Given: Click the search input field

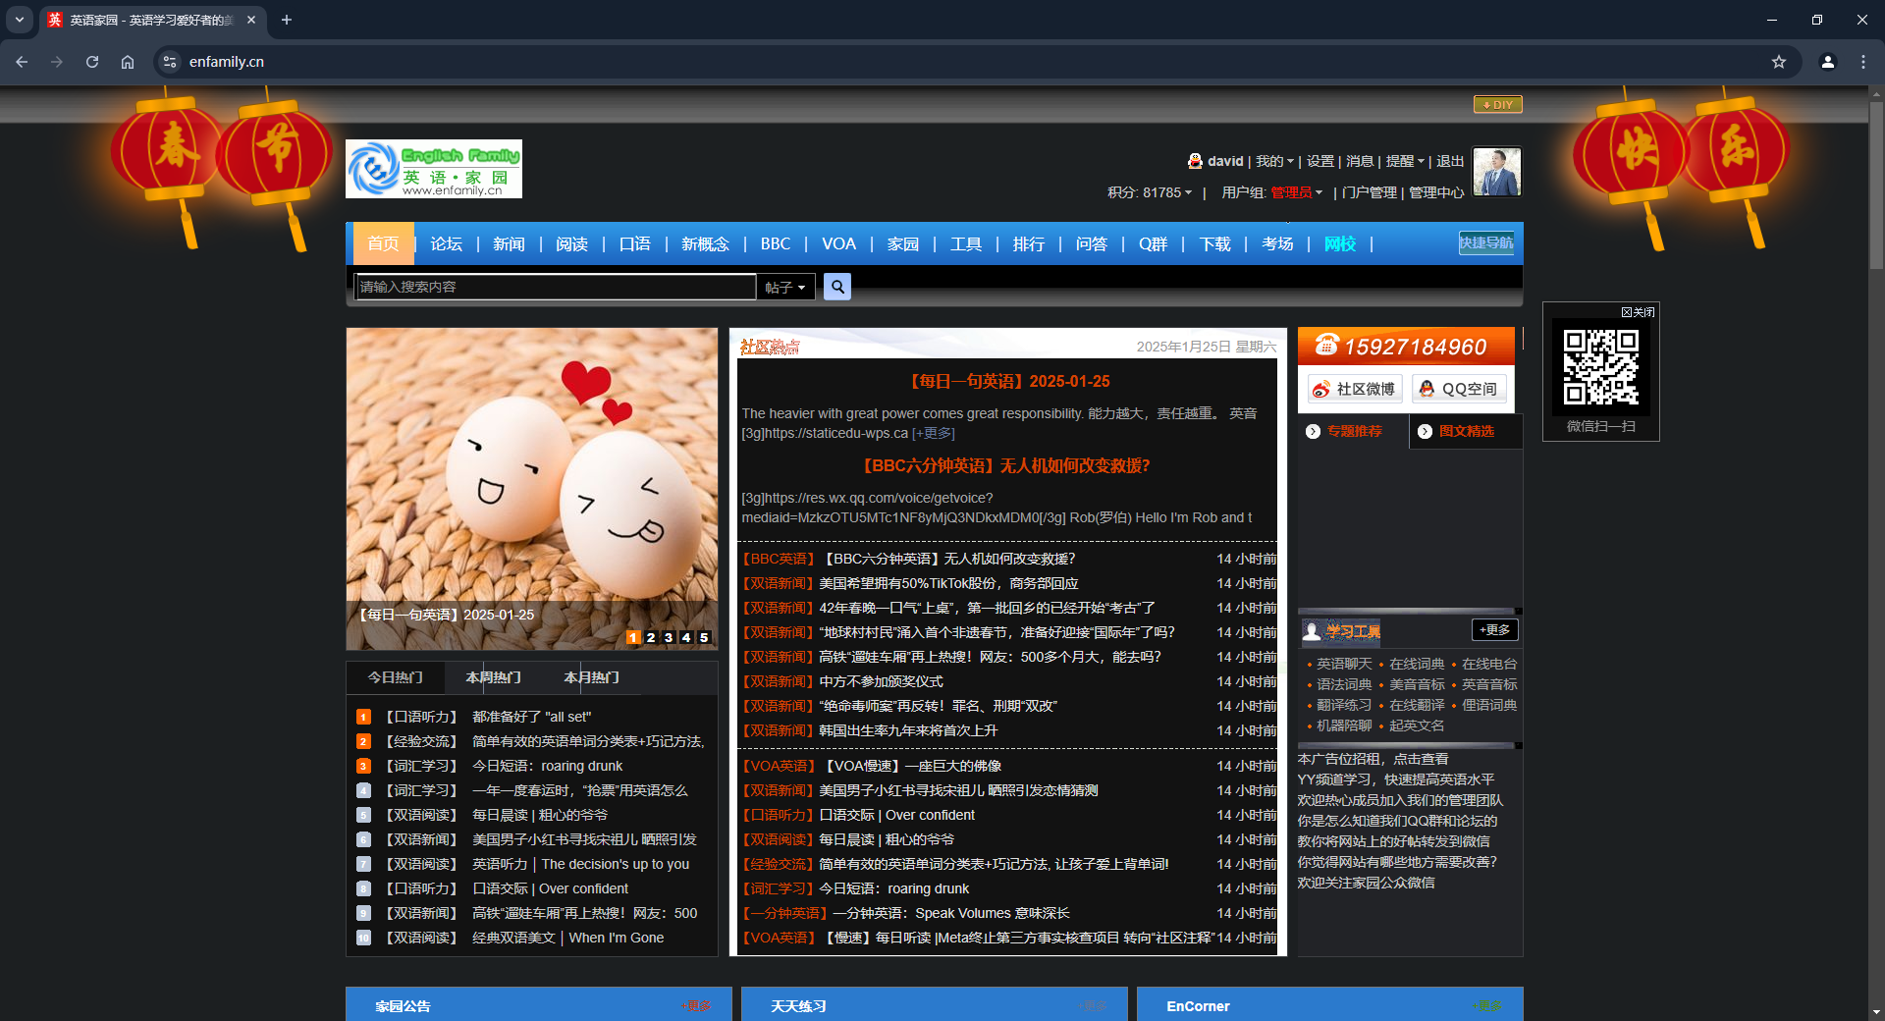Looking at the screenshot, I should point(555,287).
